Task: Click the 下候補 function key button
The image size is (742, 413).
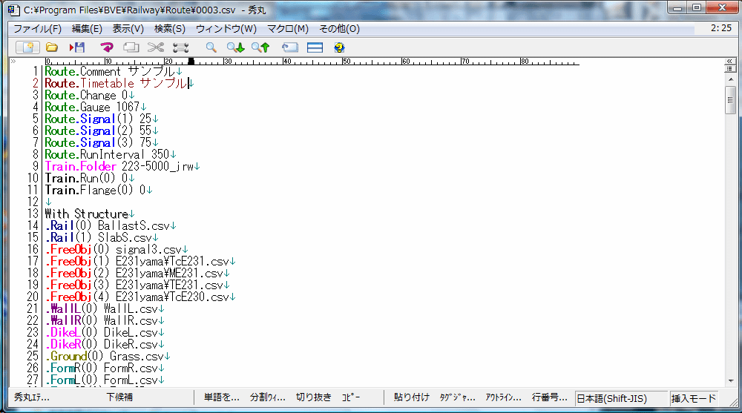Action: (x=119, y=397)
